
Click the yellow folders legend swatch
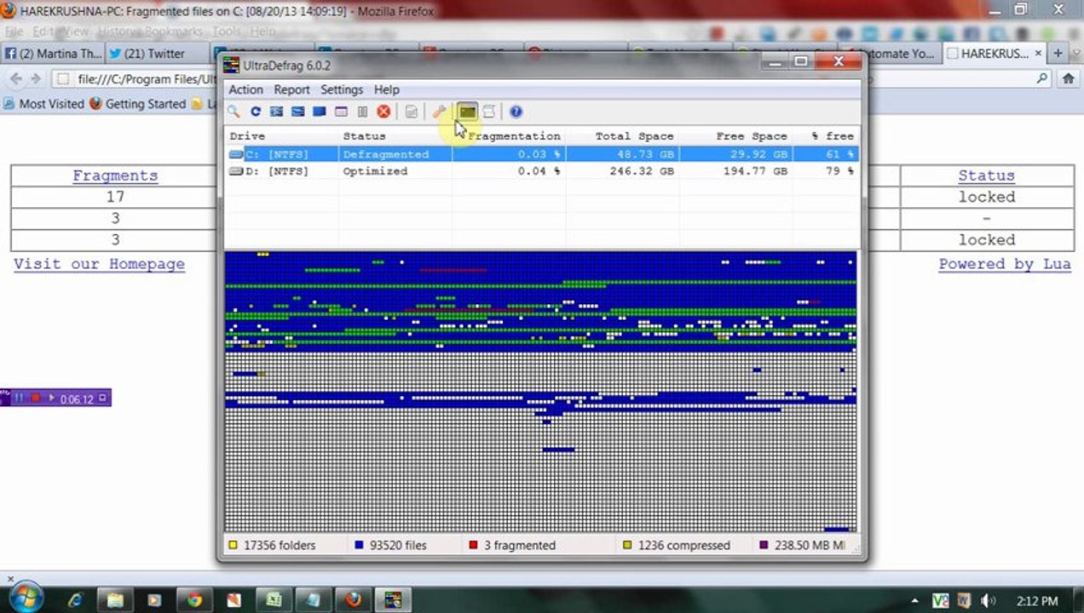point(233,545)
